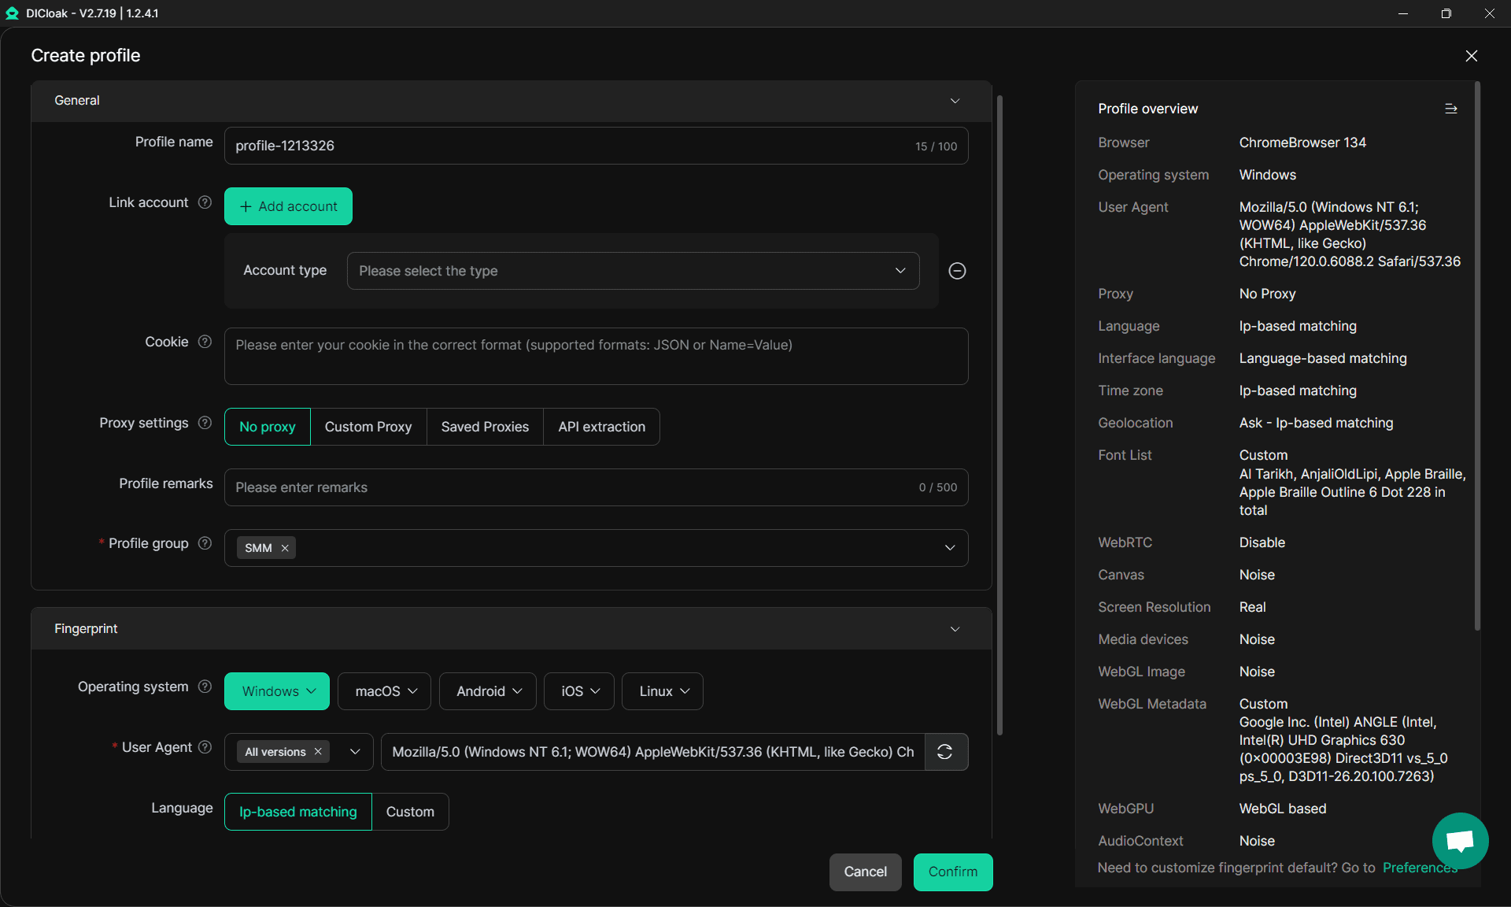The width and height of the screenshot is (1511, 907).
Task: Open help icon next to User Agent
Action: pyautogui.click(x=205, y=747)
